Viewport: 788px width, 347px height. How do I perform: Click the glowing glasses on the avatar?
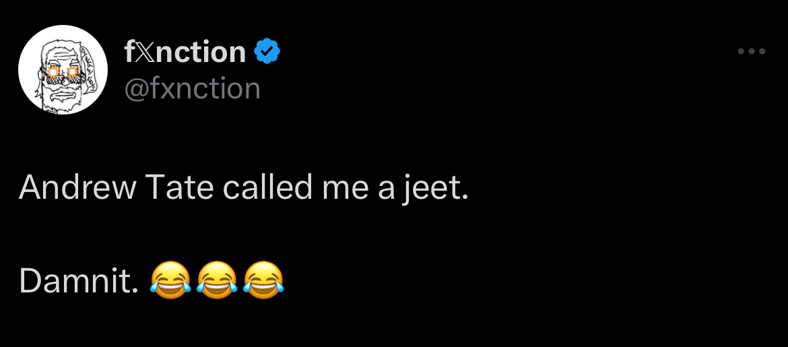point(63,71)
